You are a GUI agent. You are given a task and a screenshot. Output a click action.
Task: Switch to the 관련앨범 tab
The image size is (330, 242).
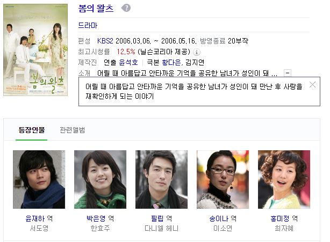73,130
